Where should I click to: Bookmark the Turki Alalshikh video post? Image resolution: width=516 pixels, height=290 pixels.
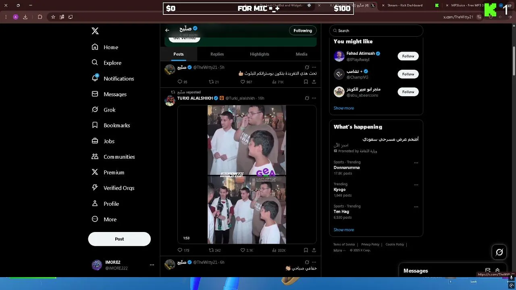click(306, 250)
